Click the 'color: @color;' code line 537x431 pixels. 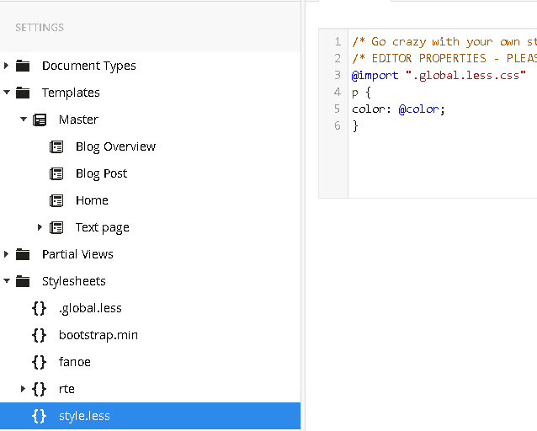tap(398, 109)
